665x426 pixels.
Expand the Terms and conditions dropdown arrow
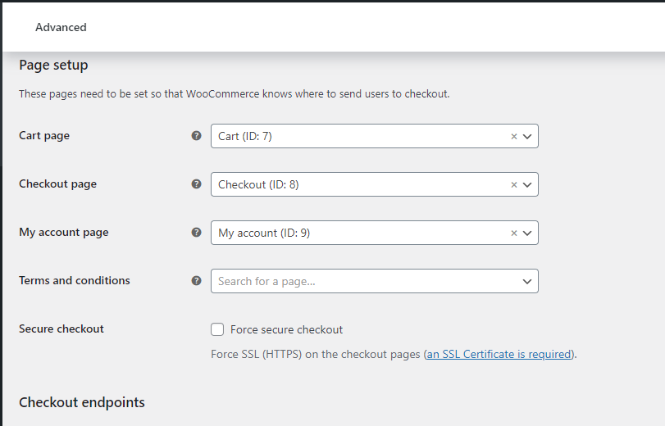pos(527,282)
